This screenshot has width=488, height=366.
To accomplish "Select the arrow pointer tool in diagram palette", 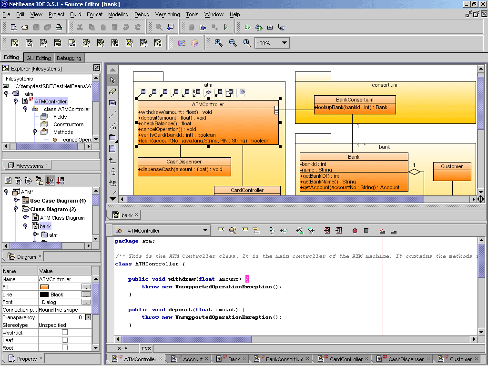I will (112, 80).
